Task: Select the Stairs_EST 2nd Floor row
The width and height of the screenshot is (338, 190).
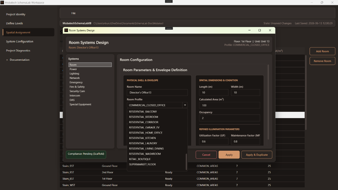Action: point(182,172)
